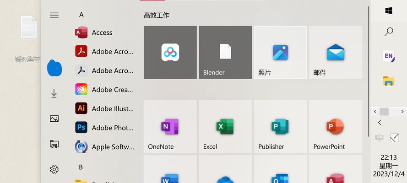
Task: Open taskbar search magnifier
Action: pos(389,32)
